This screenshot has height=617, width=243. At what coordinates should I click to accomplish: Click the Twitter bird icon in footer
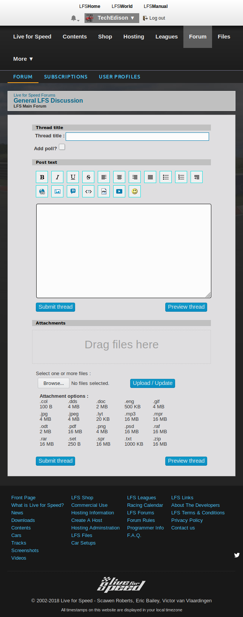[x=237, y=555]
